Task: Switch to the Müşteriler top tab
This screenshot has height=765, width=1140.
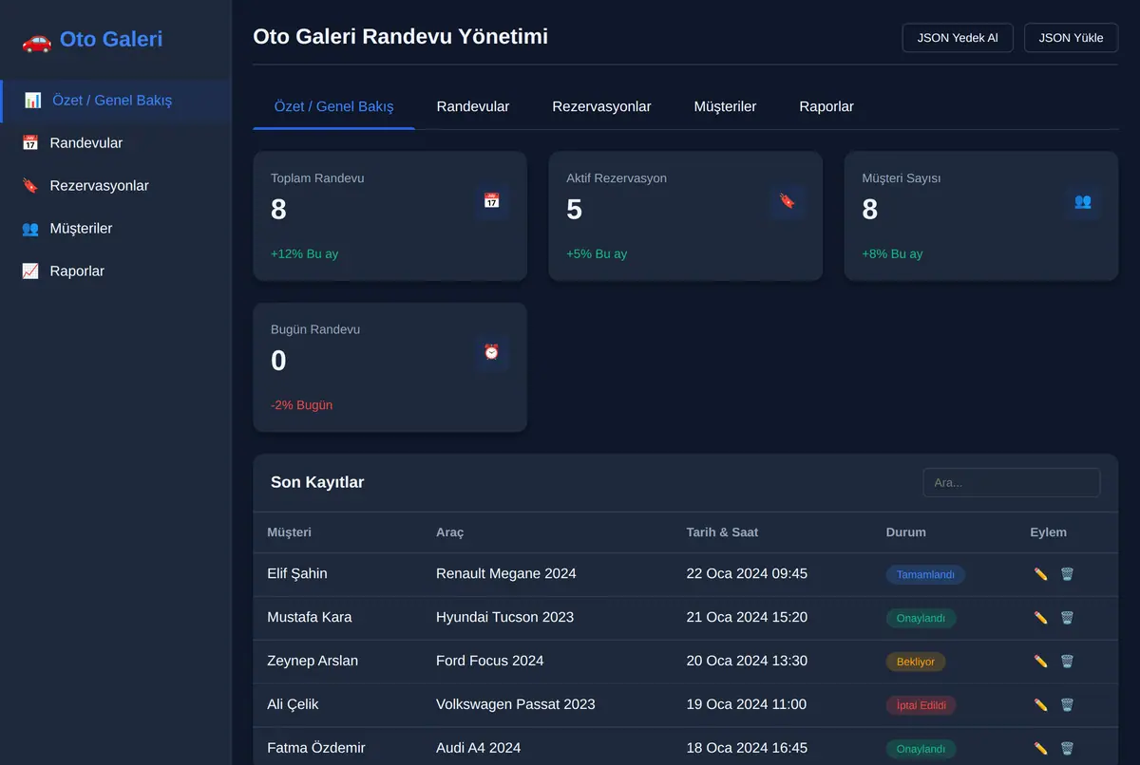Action: tap(725, 106)
